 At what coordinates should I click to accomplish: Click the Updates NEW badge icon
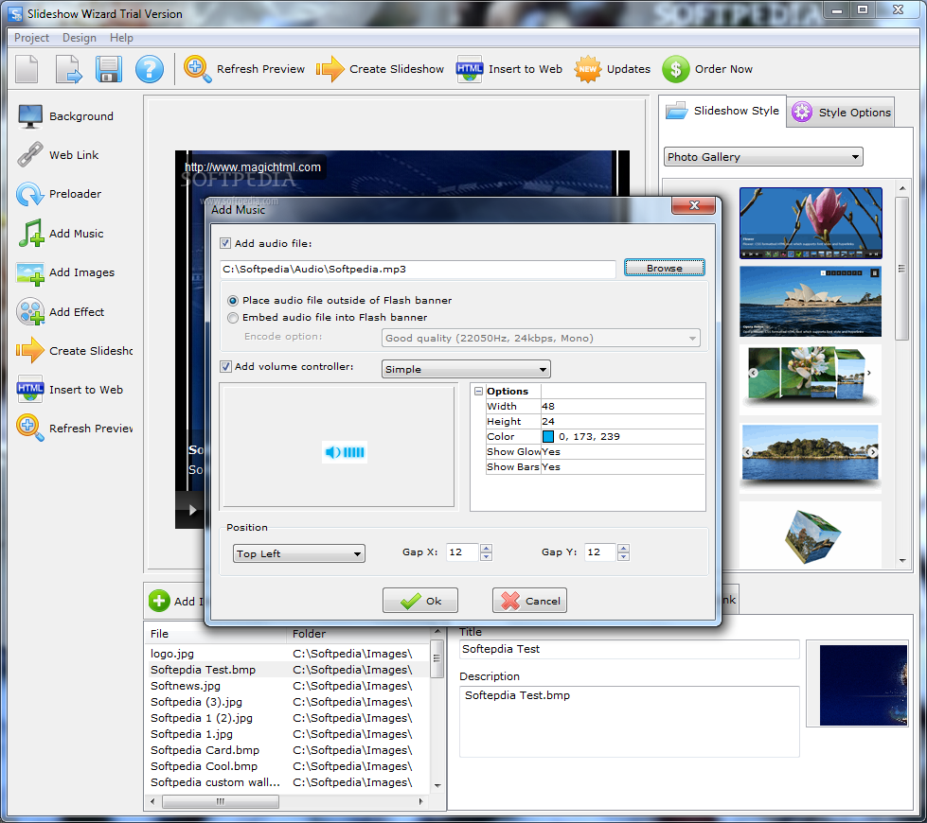588,69
